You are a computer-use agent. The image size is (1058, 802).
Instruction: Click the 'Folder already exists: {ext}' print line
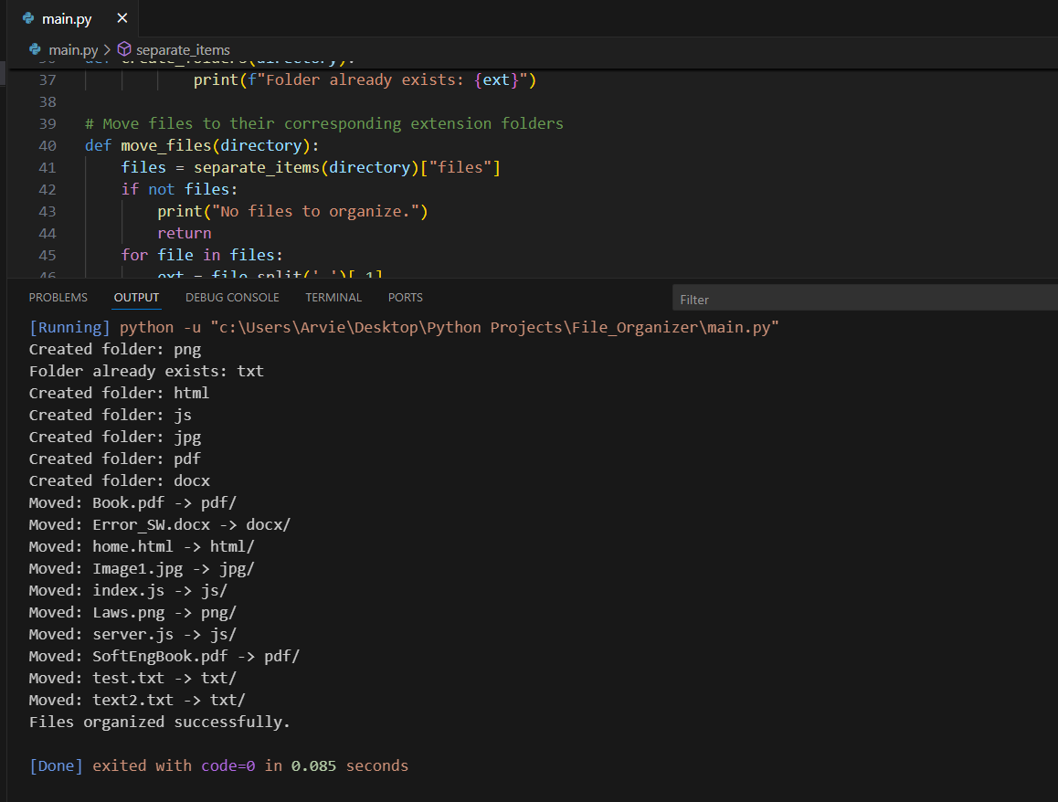365,79
